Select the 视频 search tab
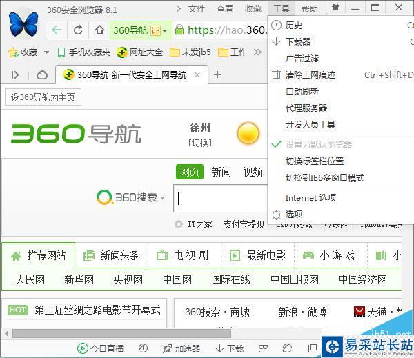Image resolution: width=414 pixels, height=358 pixels. [253, 172]
